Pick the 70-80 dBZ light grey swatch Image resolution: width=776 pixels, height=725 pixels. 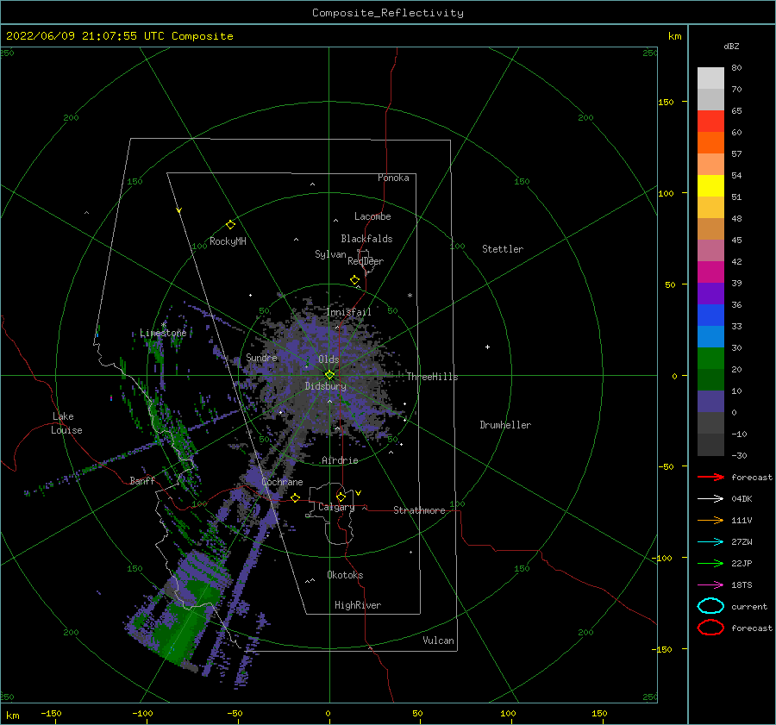coord(710,78)
